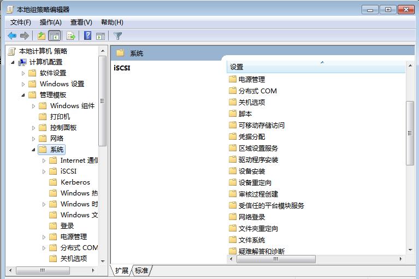Select 区域设置服务 in the settings list
Viewport: 419px width, 279px height.
click(x=258, y=148)
